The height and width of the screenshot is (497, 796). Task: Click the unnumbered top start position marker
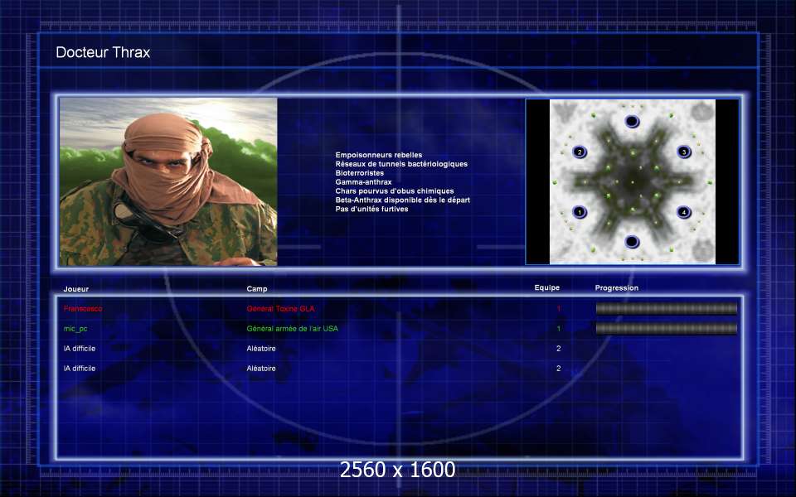point(632,121)
